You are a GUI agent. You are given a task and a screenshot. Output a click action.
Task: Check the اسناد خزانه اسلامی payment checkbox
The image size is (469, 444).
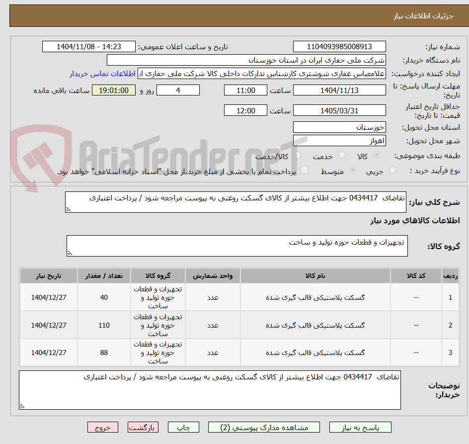point(305,170)
